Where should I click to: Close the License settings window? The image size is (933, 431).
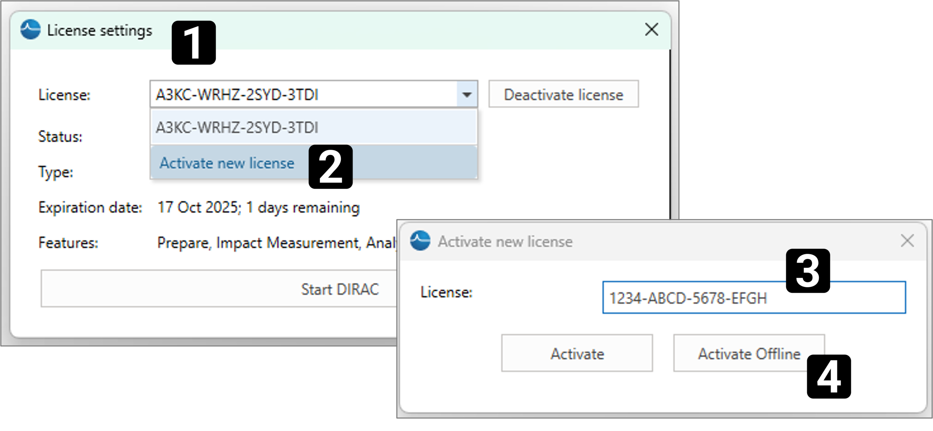click(651, 29)
